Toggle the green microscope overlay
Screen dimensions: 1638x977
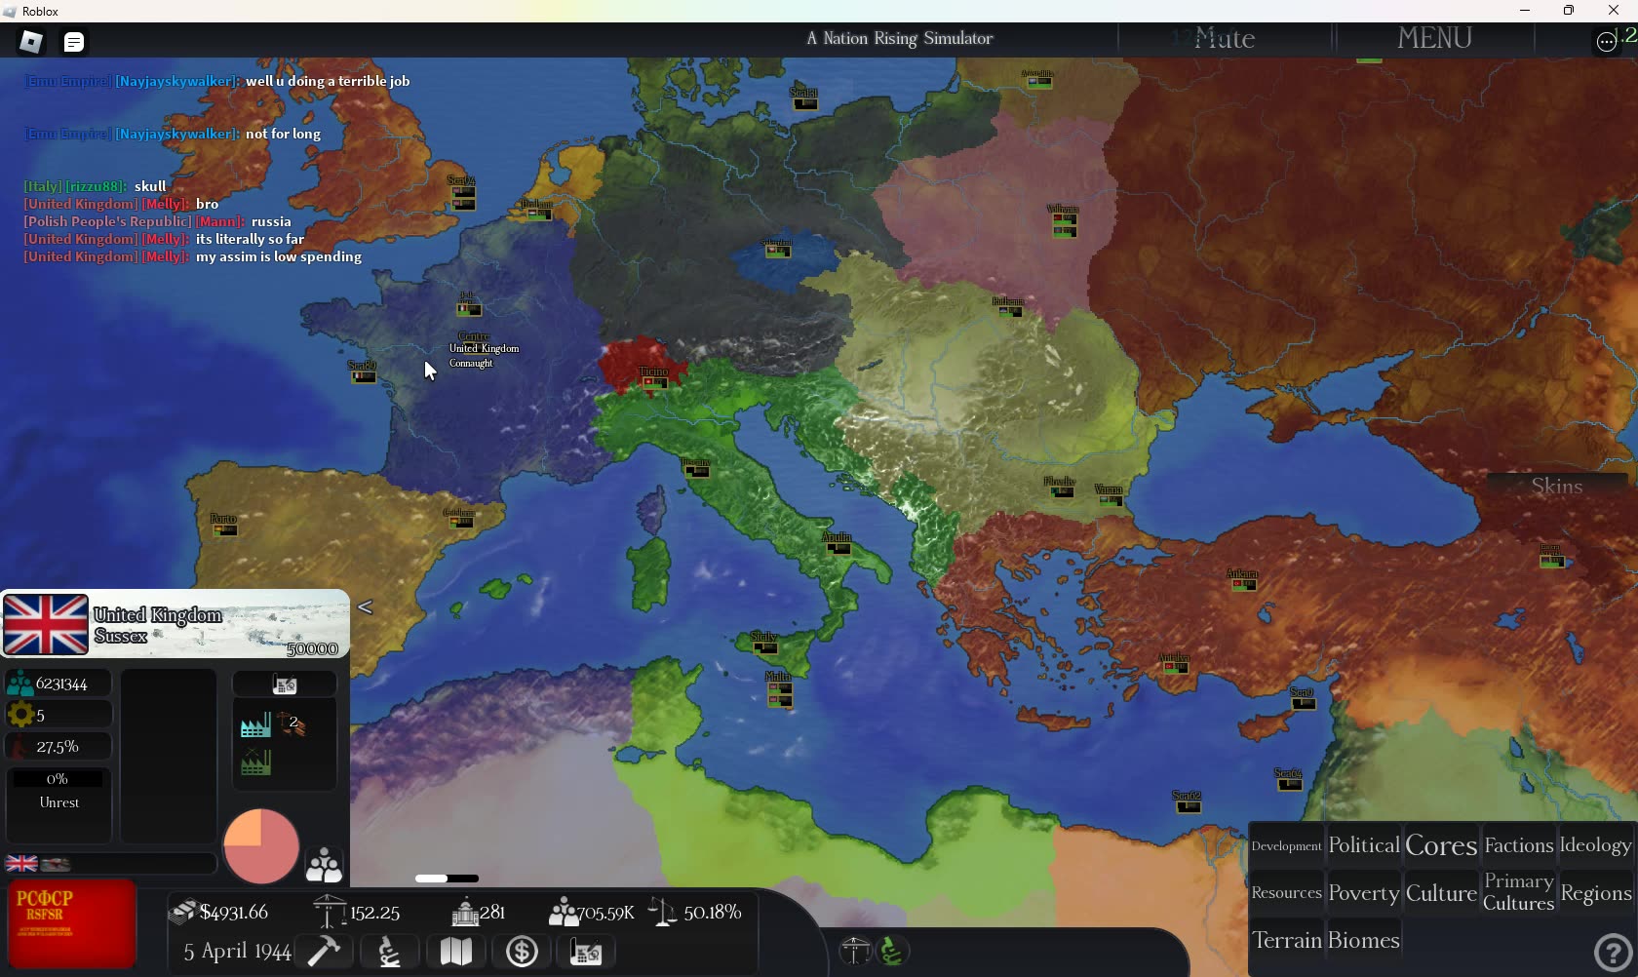(892, 951)
